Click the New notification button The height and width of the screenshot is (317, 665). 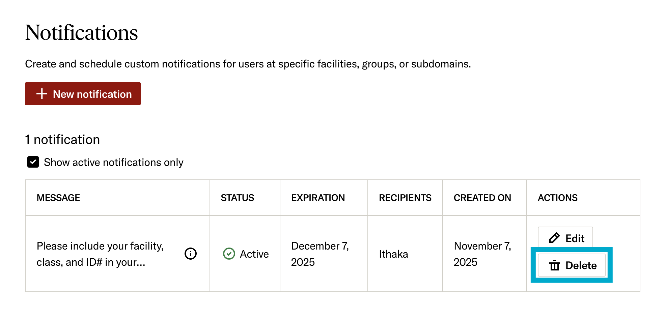pyautogui.click(x=82, y=94)
